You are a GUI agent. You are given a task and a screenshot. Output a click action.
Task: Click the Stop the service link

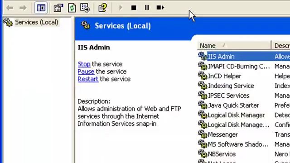point(84,64)
